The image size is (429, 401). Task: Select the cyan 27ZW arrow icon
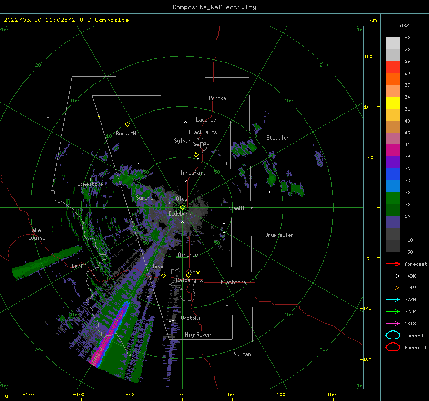pos(393,300)
